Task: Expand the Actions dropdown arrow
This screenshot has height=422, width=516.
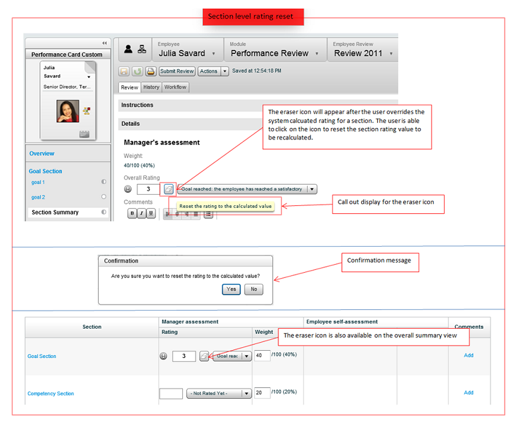Action: (x=225, y=71)
